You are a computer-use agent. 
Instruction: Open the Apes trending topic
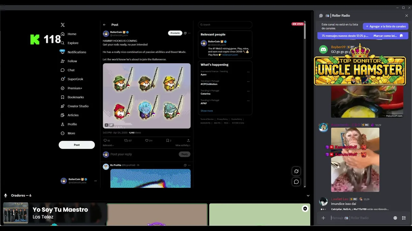click(203, 74)
